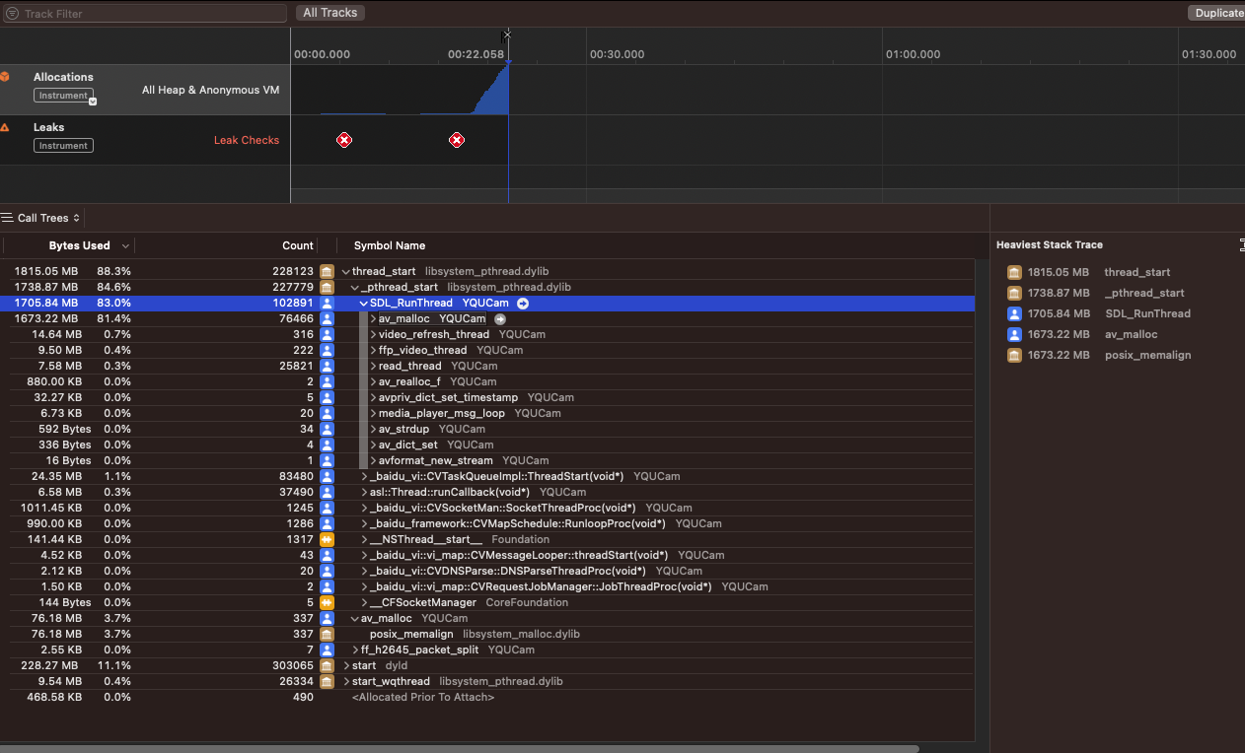Screen dimensions: 1245x753
Task: Expand the video_refresh_thread row
Action: tap(373, 334)
